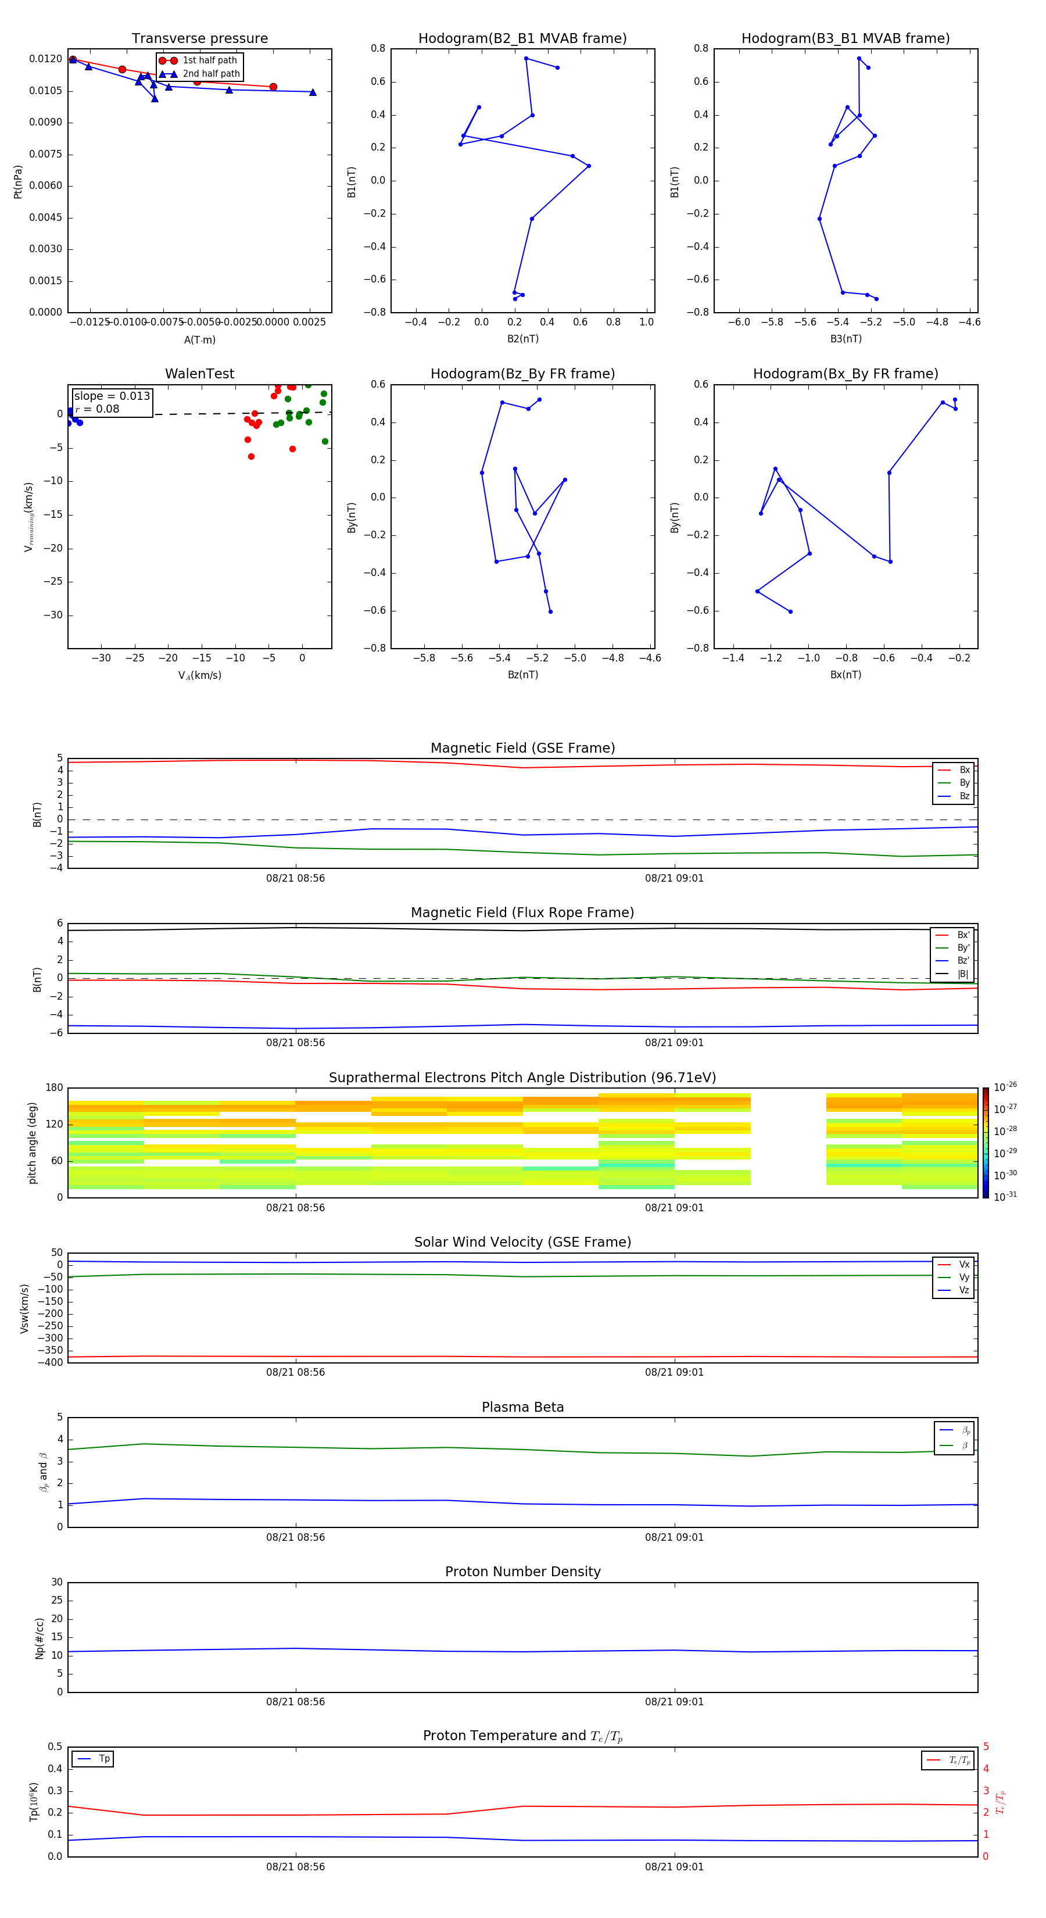Image resolution: width=1046 pixels, height=1918 pixels.
Task: Select the "Bx" entry in GSE magnetic field legend
Action: 954,771
